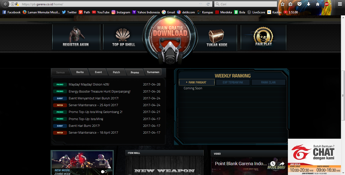Open the Facebook bookmark
This screenshot has width=345, height=175.
tap(12, 12)
